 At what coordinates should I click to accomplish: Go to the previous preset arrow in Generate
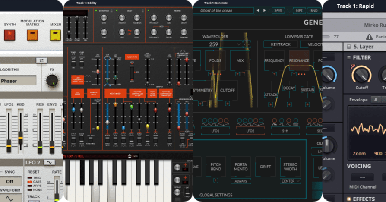tap(258, 11)
